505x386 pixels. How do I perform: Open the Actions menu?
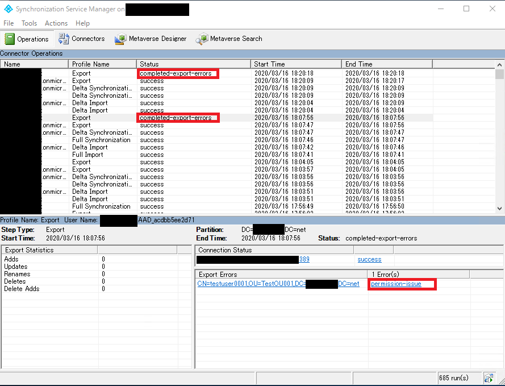coord(56,23)
